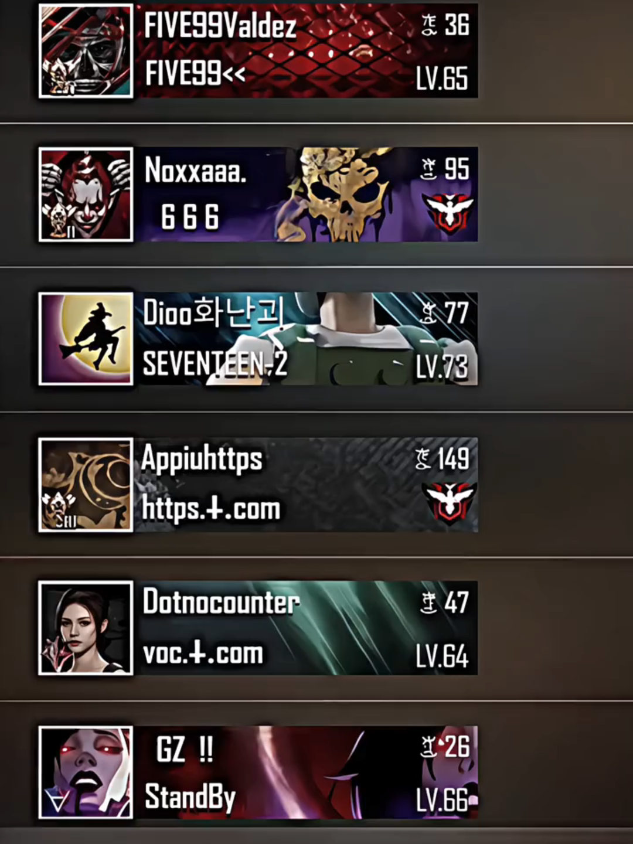Open Appiuhttps golden swirl avatar
This screenshot has width=633, height=844.
[86, 485]
